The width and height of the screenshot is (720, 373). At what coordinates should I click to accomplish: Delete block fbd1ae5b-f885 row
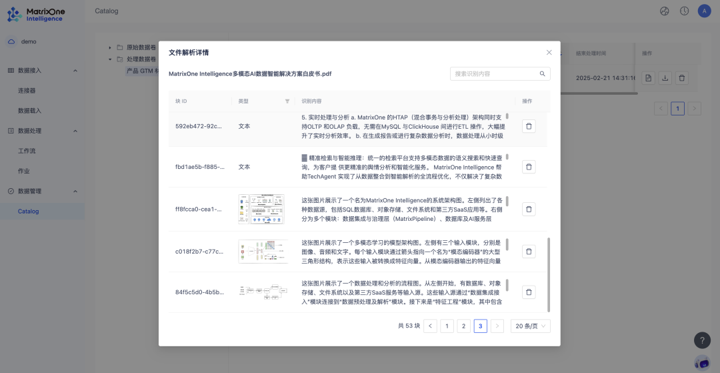tap(529, 167)
